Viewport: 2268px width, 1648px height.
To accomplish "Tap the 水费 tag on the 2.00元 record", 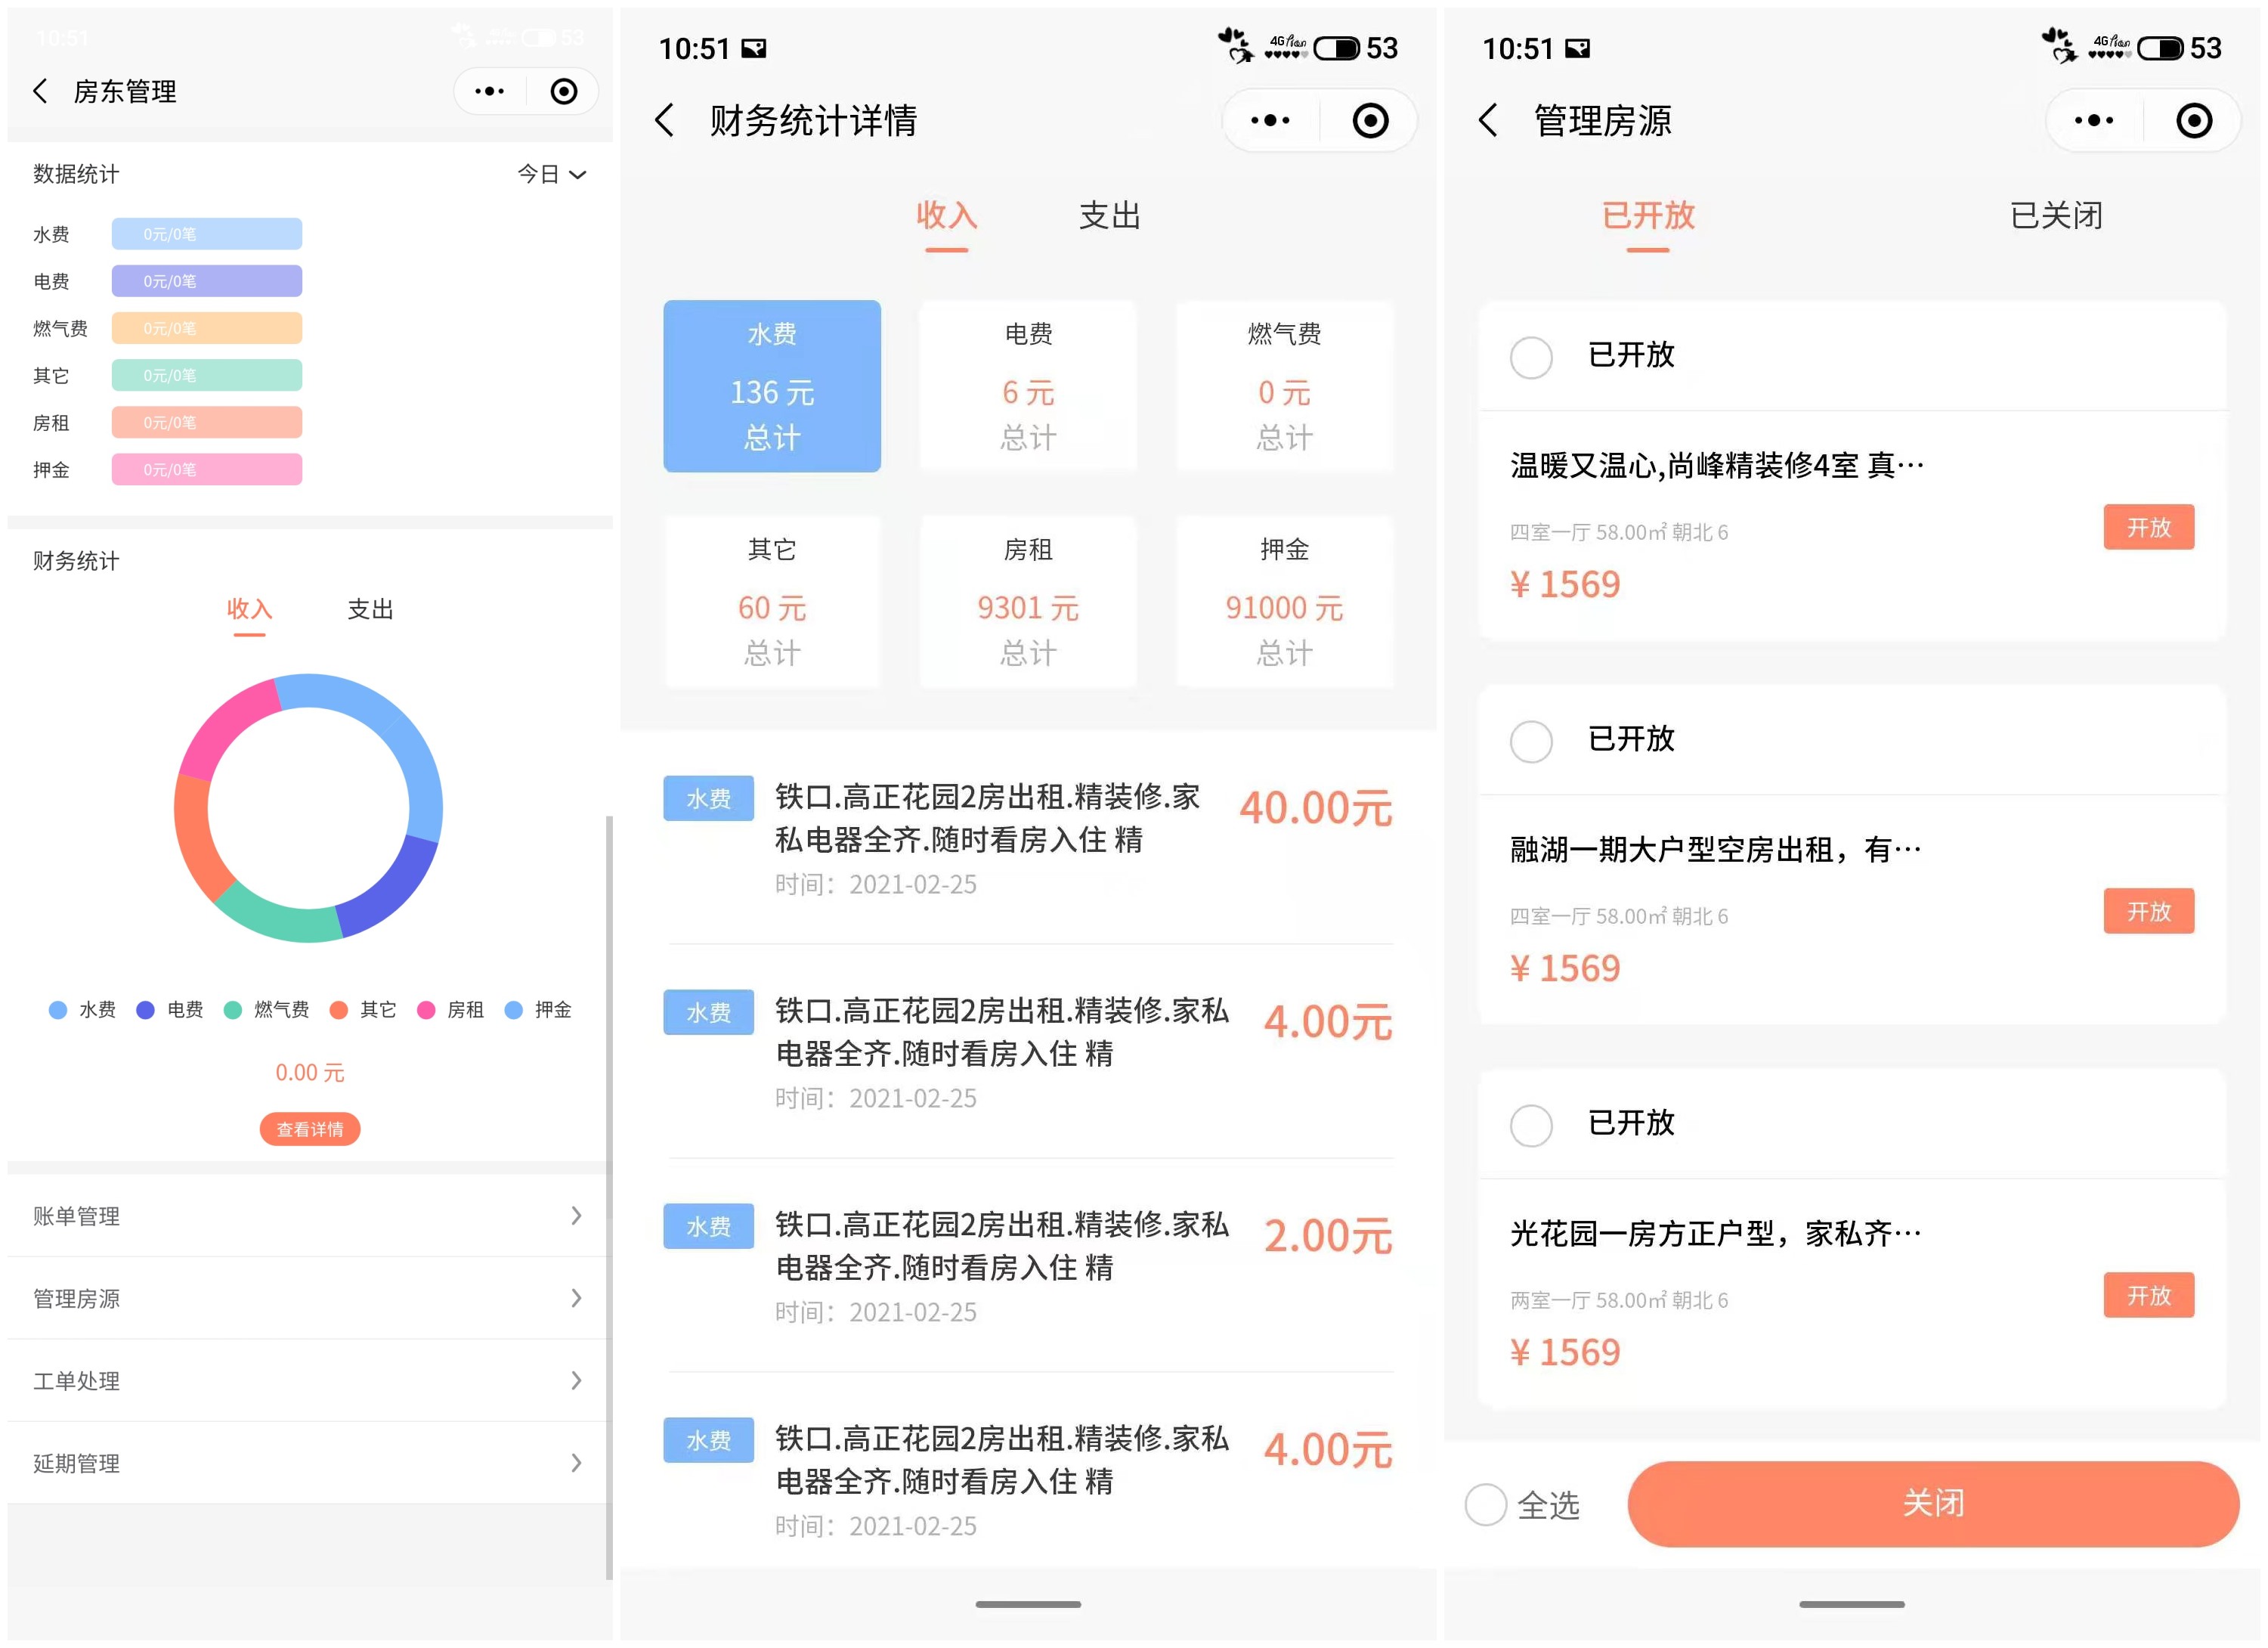I will (x=708, y=1226).
